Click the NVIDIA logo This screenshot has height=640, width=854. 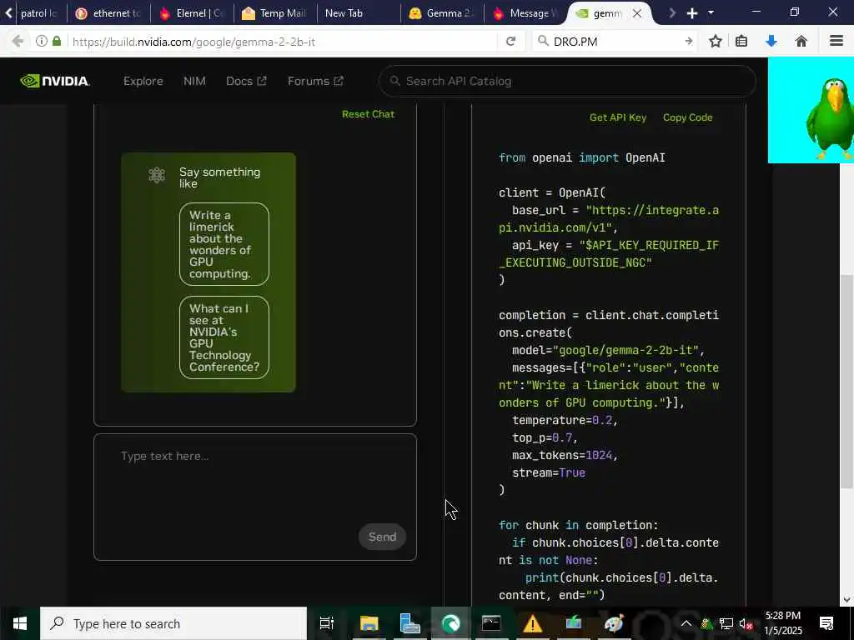tap(55, 81)
